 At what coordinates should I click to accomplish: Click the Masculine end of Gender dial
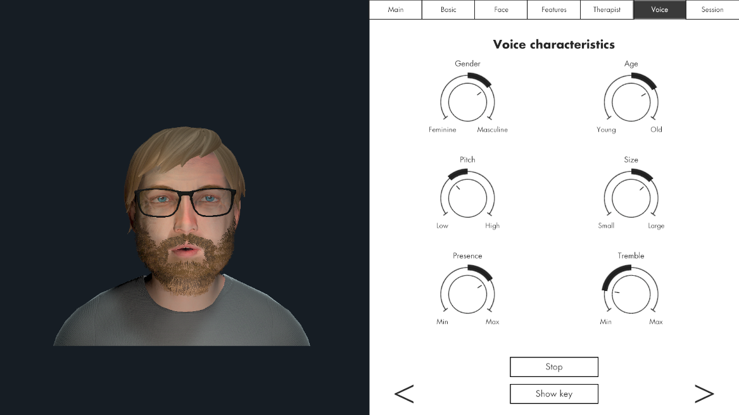click(492, 130)
